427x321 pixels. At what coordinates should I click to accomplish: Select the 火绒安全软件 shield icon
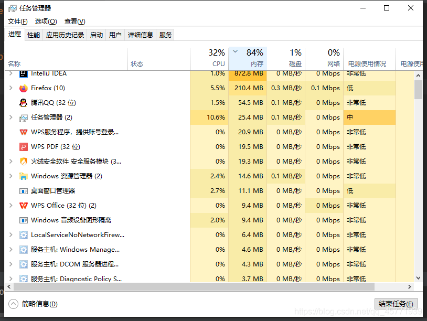23,162
